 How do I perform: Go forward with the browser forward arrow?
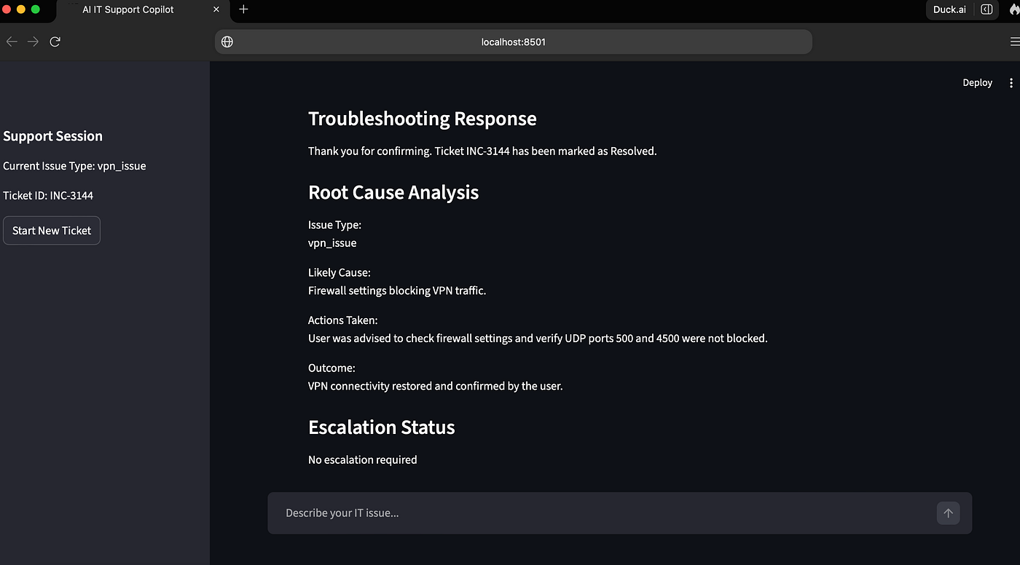pyautogui.click(x=33, y=42)
